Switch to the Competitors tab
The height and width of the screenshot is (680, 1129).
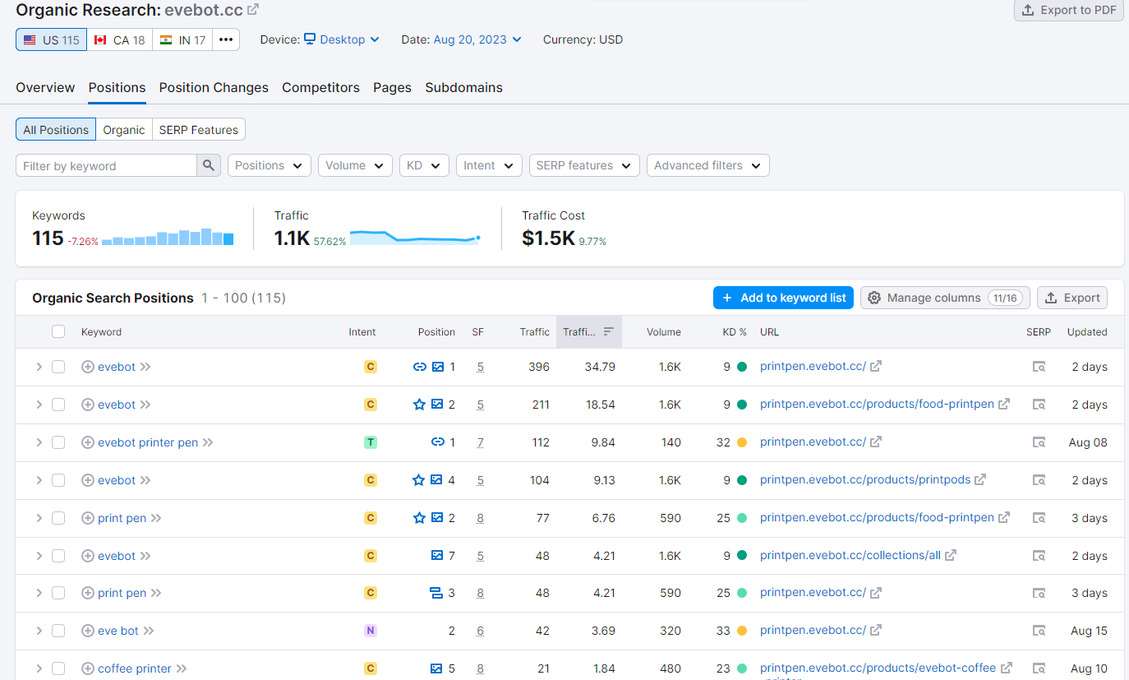coord(320,87)
